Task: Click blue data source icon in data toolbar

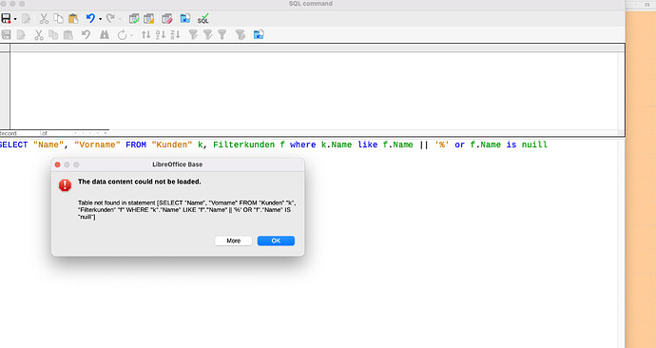Action: click(259, 34)
